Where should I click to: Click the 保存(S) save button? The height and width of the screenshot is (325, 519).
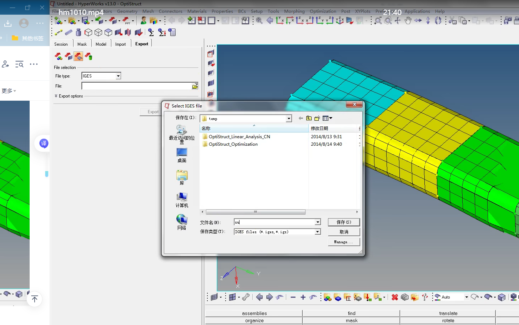pos(343,222)
